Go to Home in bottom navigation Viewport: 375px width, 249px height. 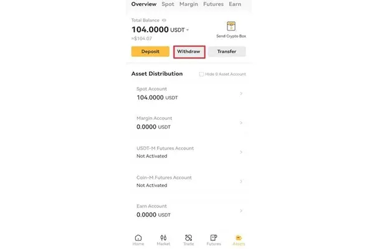click(x=138, y=238)
